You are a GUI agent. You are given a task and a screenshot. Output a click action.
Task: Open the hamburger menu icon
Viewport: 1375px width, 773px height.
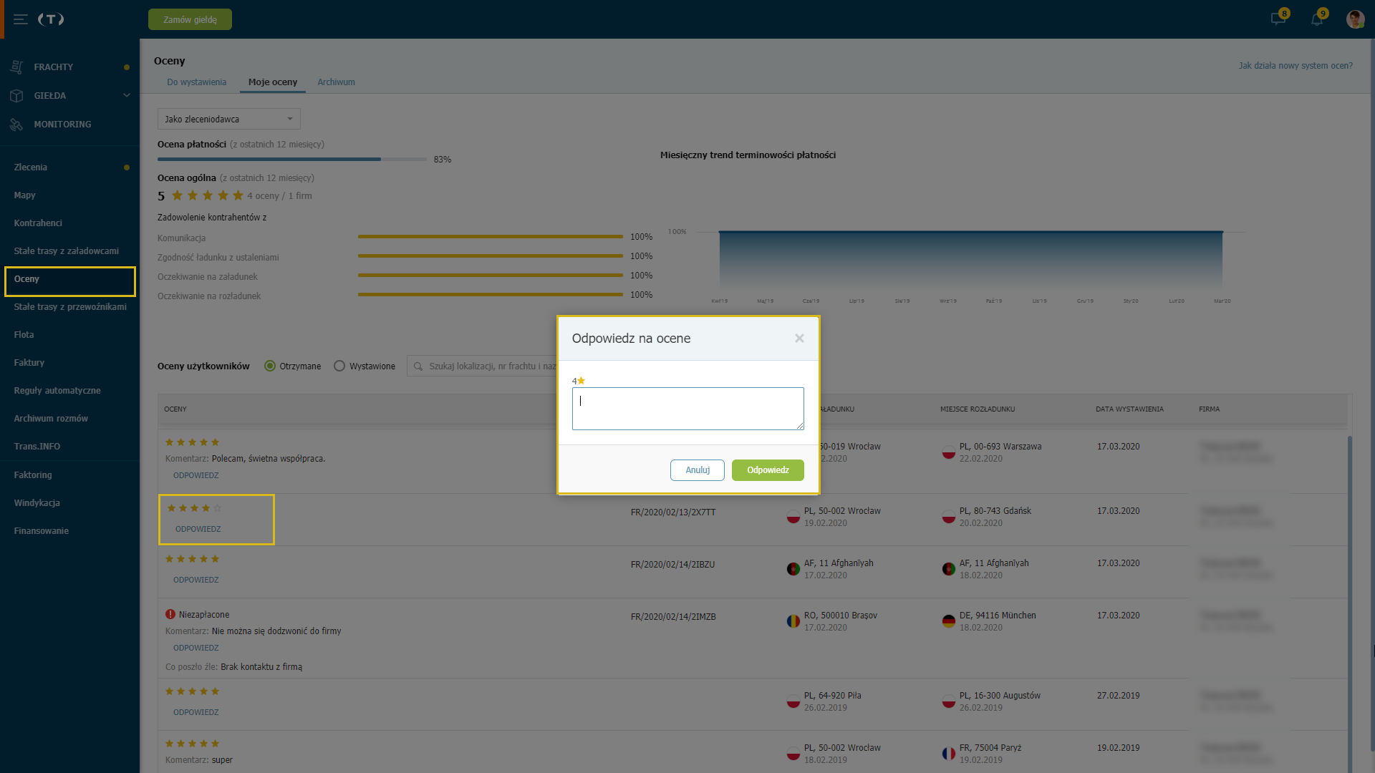[x=21, y=19]
